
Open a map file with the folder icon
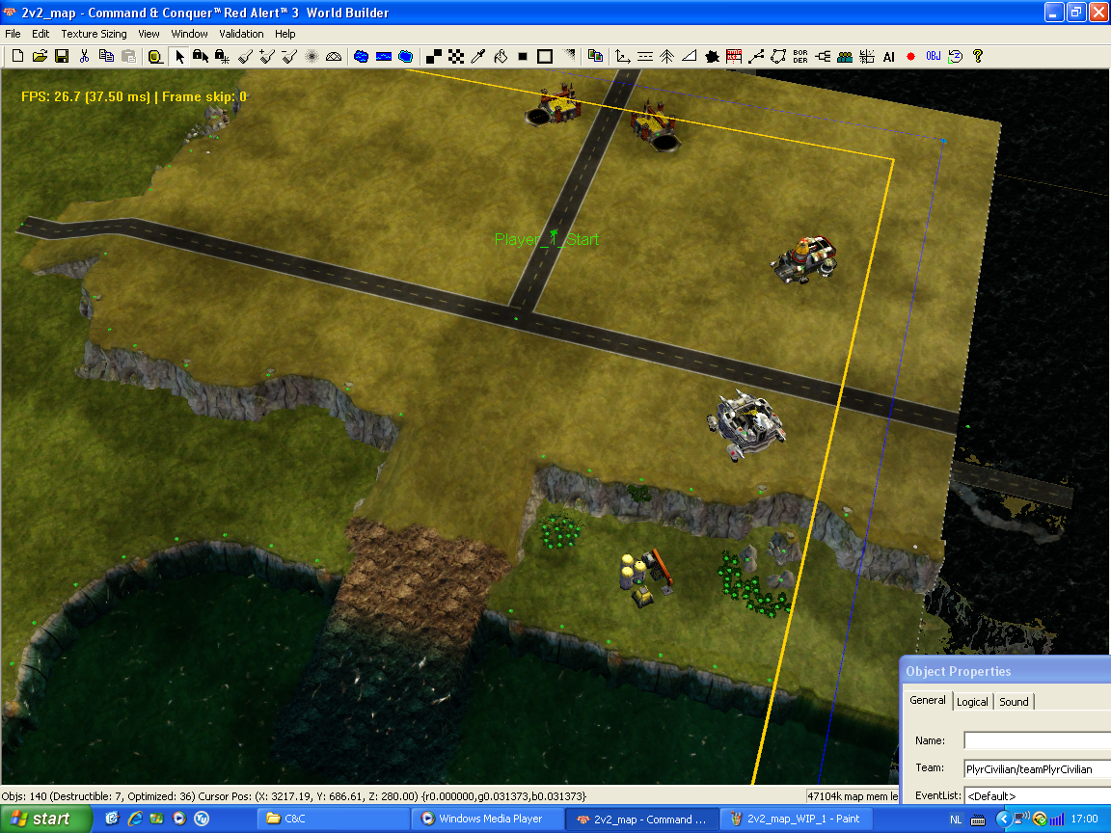pos(40,56)
